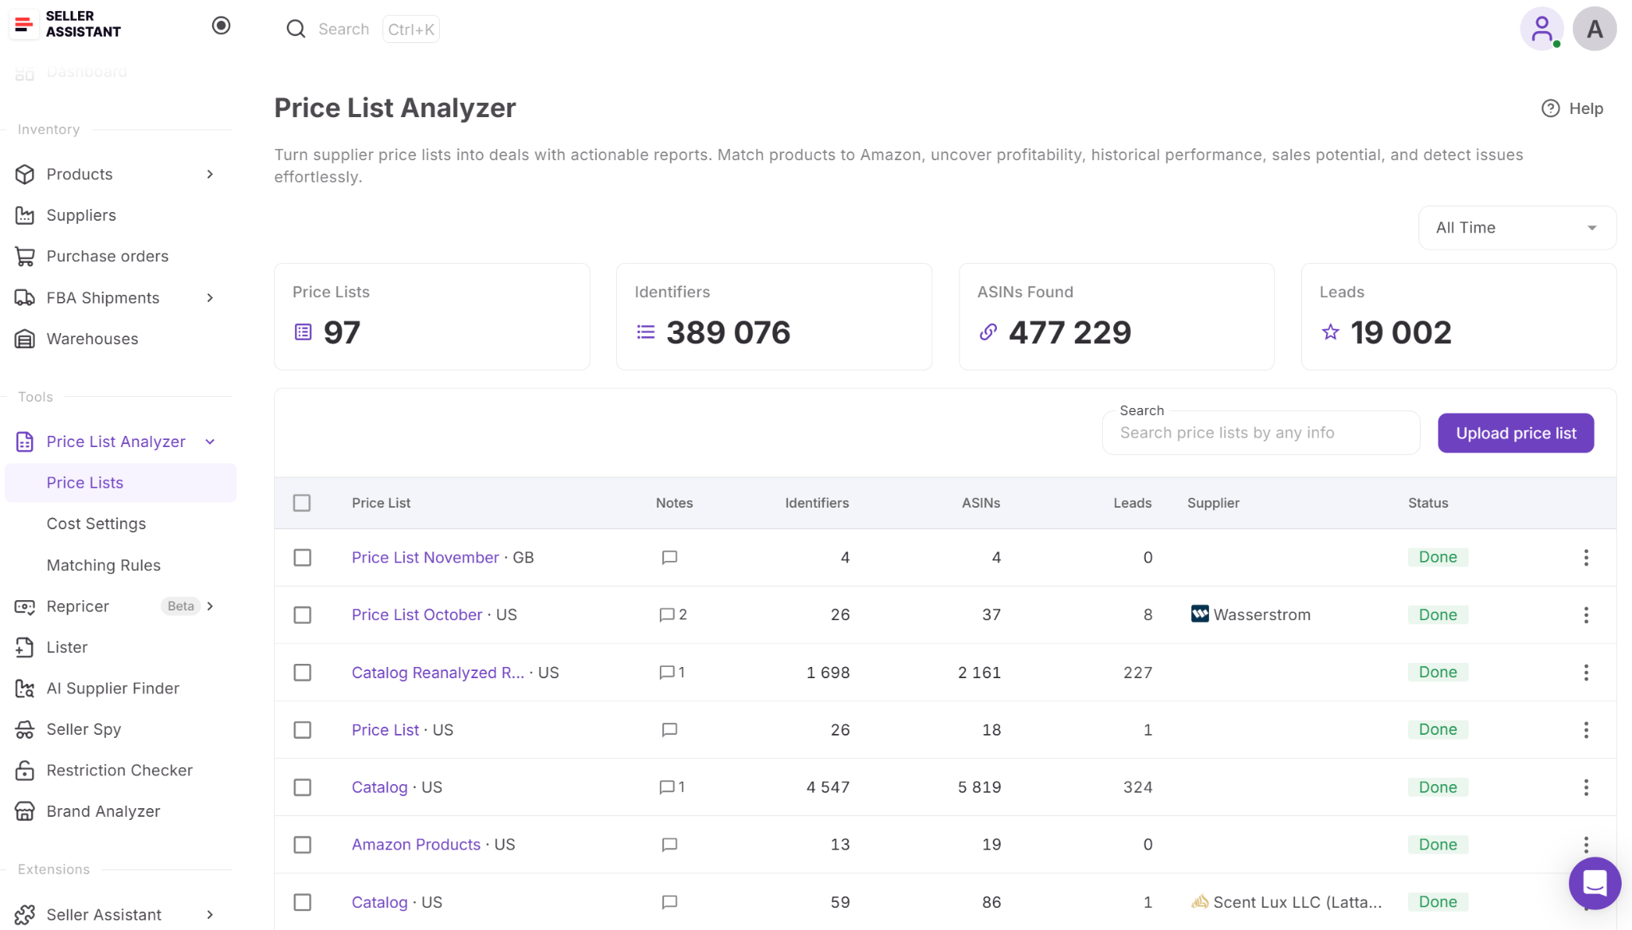Click the Lister icon
The height and width of the screenshot is (930, 1632).
click(25, 647)
